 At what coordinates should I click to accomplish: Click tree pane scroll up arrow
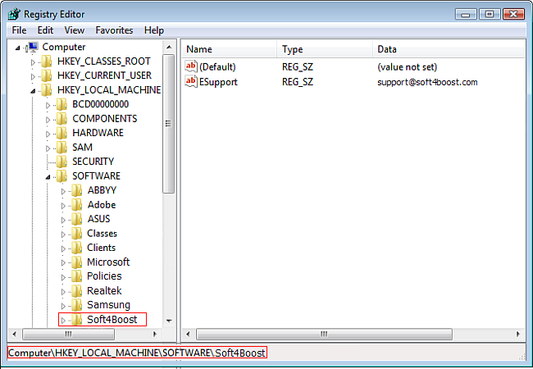coord(169,48)
